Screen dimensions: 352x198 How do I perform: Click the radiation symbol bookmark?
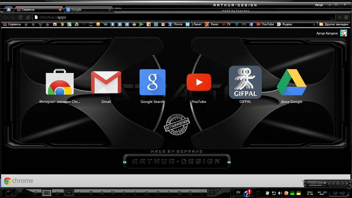click(40, 24)
